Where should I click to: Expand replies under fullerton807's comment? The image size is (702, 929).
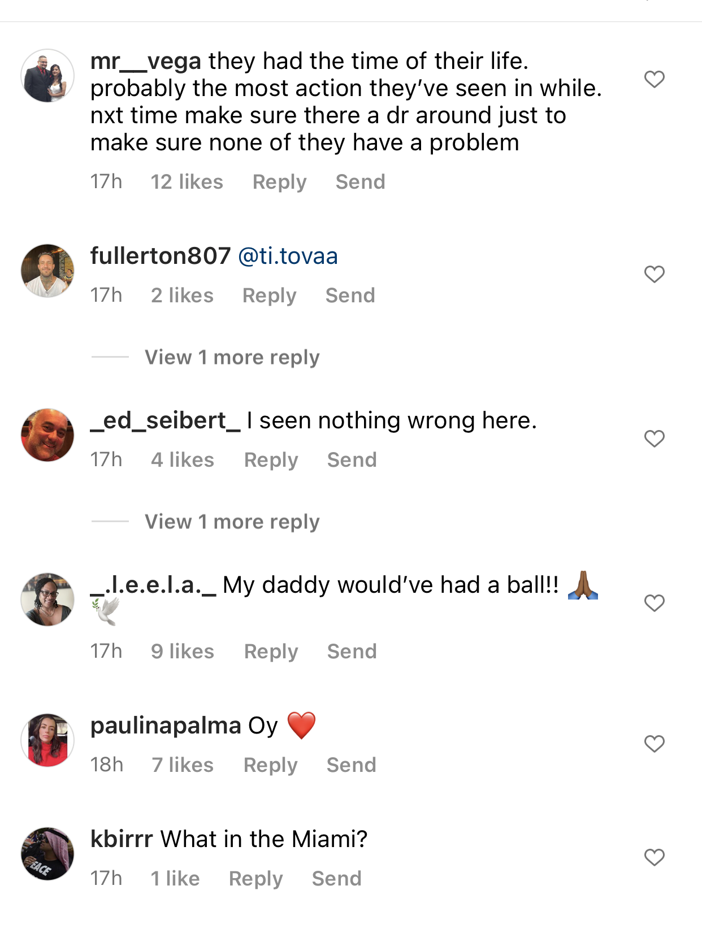pos(232,357)
